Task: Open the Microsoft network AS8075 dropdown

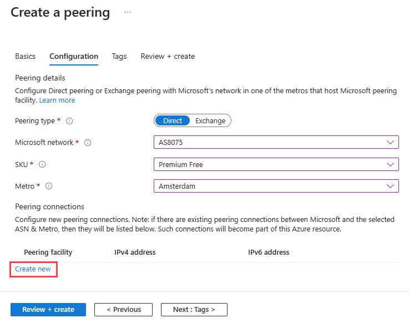Action: click(x=276, y=142)
